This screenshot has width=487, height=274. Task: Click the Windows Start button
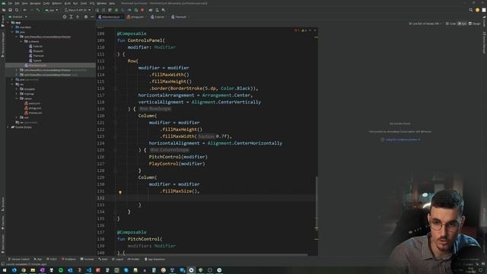5,270
